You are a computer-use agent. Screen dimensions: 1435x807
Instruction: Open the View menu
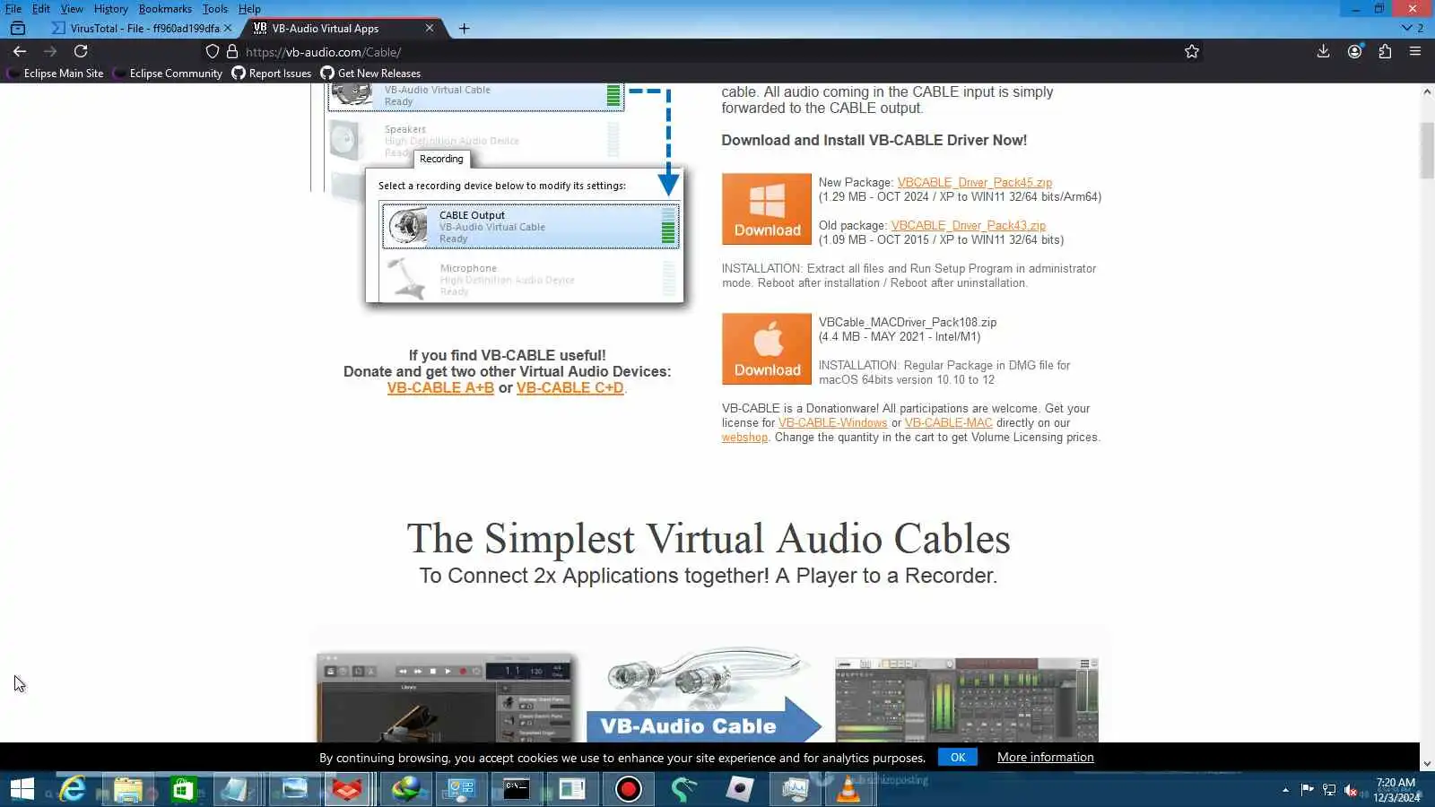tap(72, 9)
